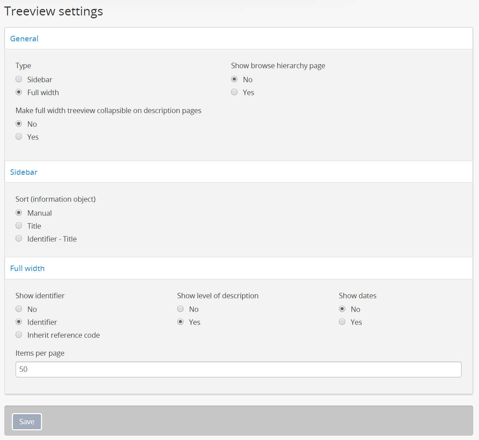Select Manual sort for information object

[x=19, y=213]
